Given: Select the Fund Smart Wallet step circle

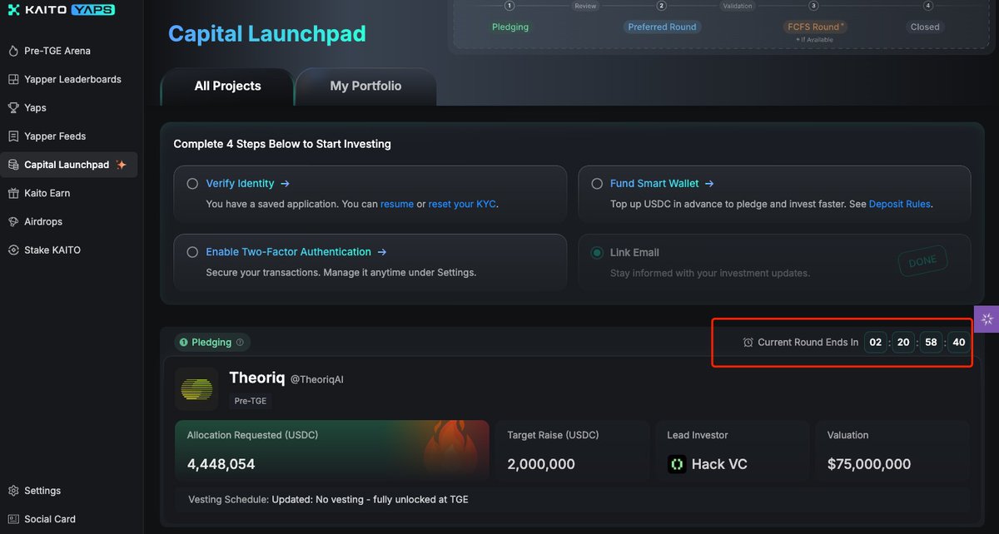Looking at the screenshot, I should (x=597, y=184).
